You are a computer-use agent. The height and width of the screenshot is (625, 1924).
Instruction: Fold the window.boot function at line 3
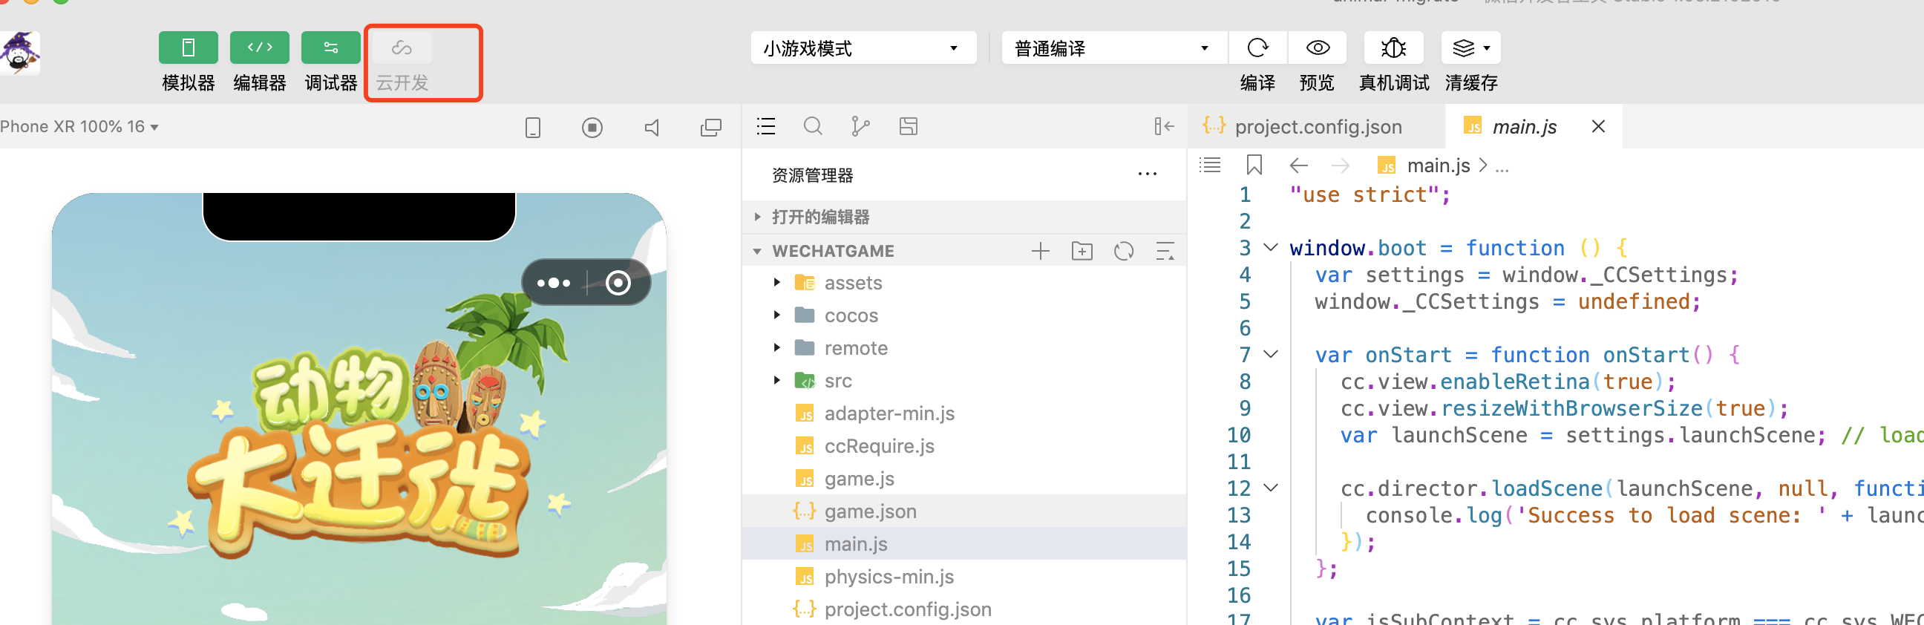(x=1271, y=247)
